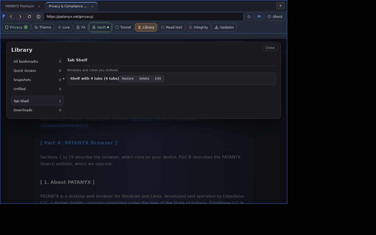Image resolution: width=376 pixels, height=235 pixels.
Task: Click the address bar URL field
Action: (143, 16)
